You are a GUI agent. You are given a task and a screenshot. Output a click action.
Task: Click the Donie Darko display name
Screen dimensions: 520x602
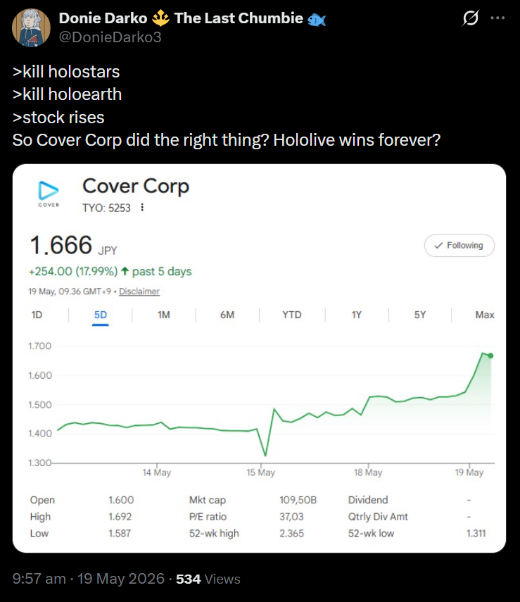pos(103,18)
